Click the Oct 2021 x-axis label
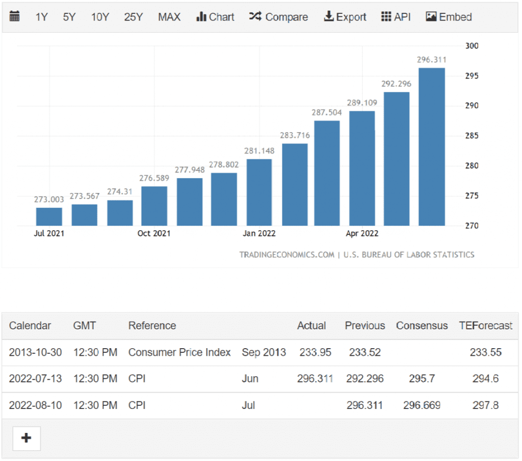 (154, 233)
